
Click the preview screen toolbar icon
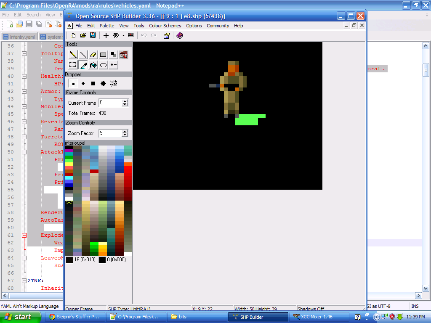pyautogui.click(x=131, y=35)
